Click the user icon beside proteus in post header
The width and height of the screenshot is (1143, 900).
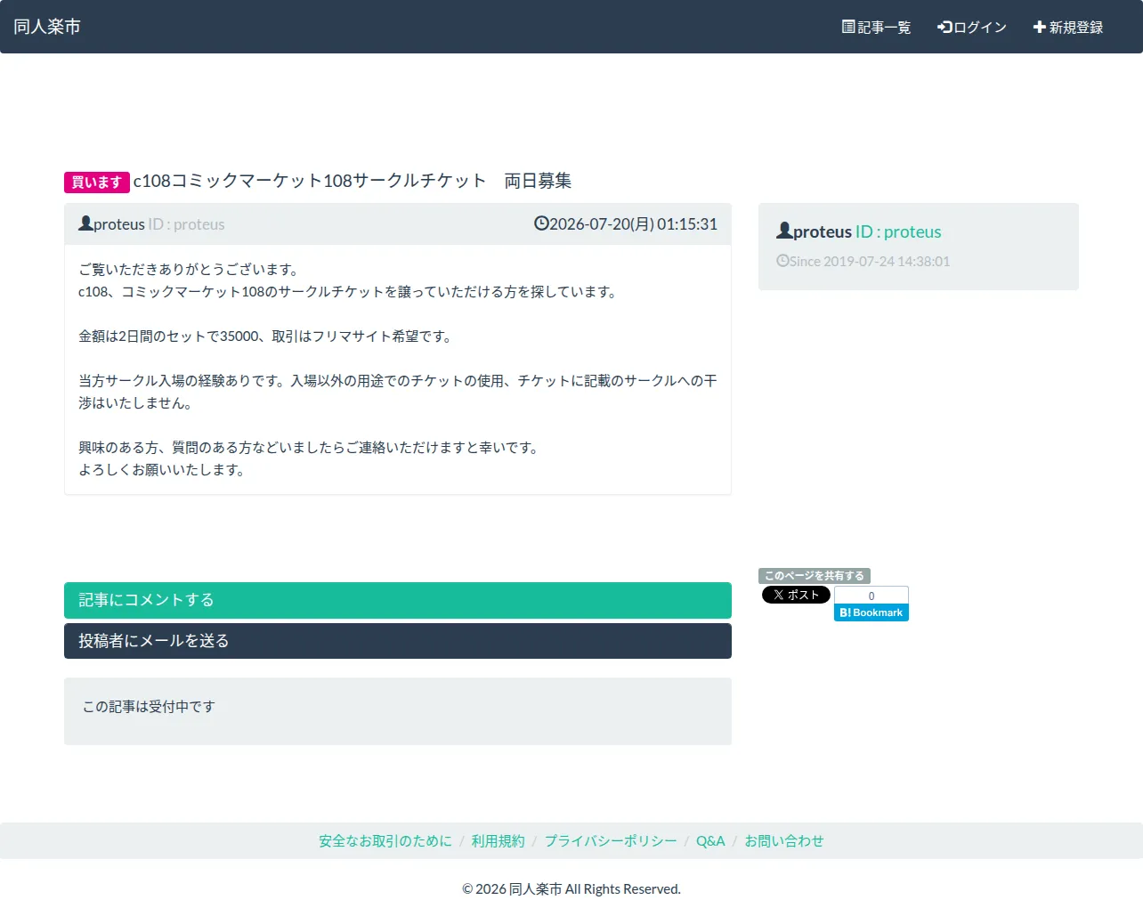[85, 223]
